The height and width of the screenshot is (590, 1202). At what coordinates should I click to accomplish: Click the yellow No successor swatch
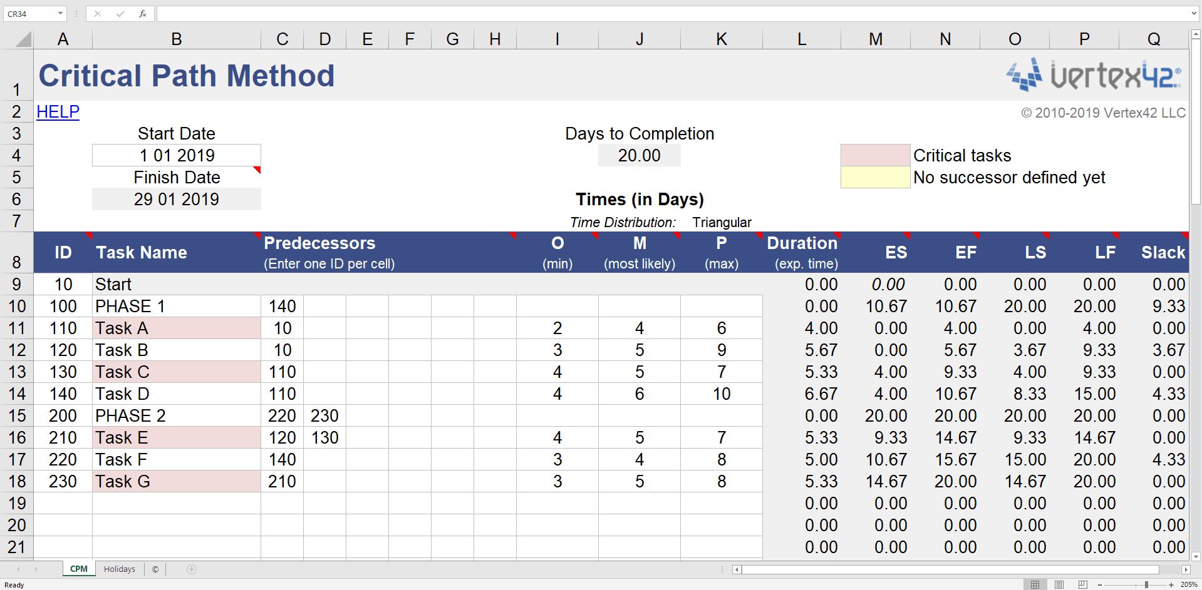[x=875, y=177]
